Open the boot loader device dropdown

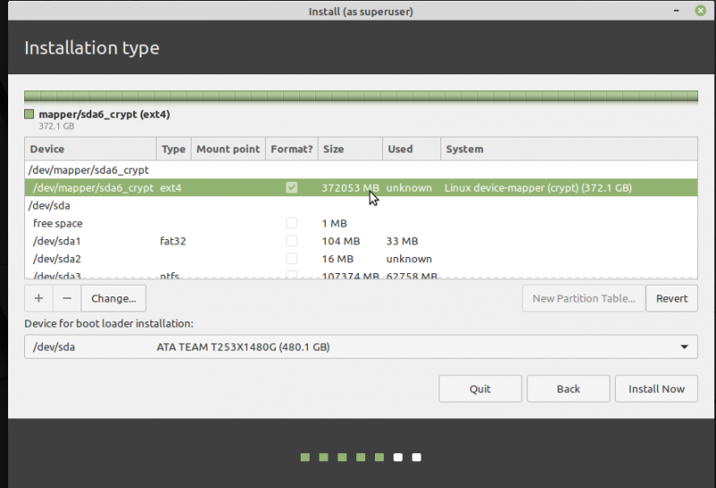click(360, 347)
